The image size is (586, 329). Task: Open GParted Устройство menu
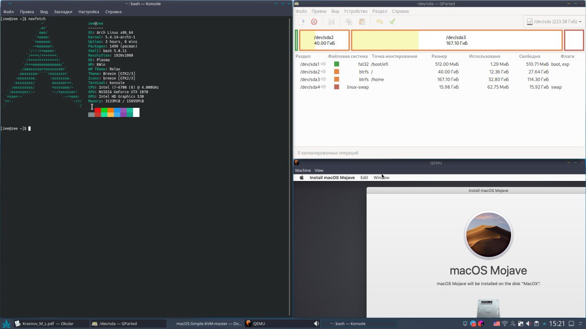pos(356,11)
